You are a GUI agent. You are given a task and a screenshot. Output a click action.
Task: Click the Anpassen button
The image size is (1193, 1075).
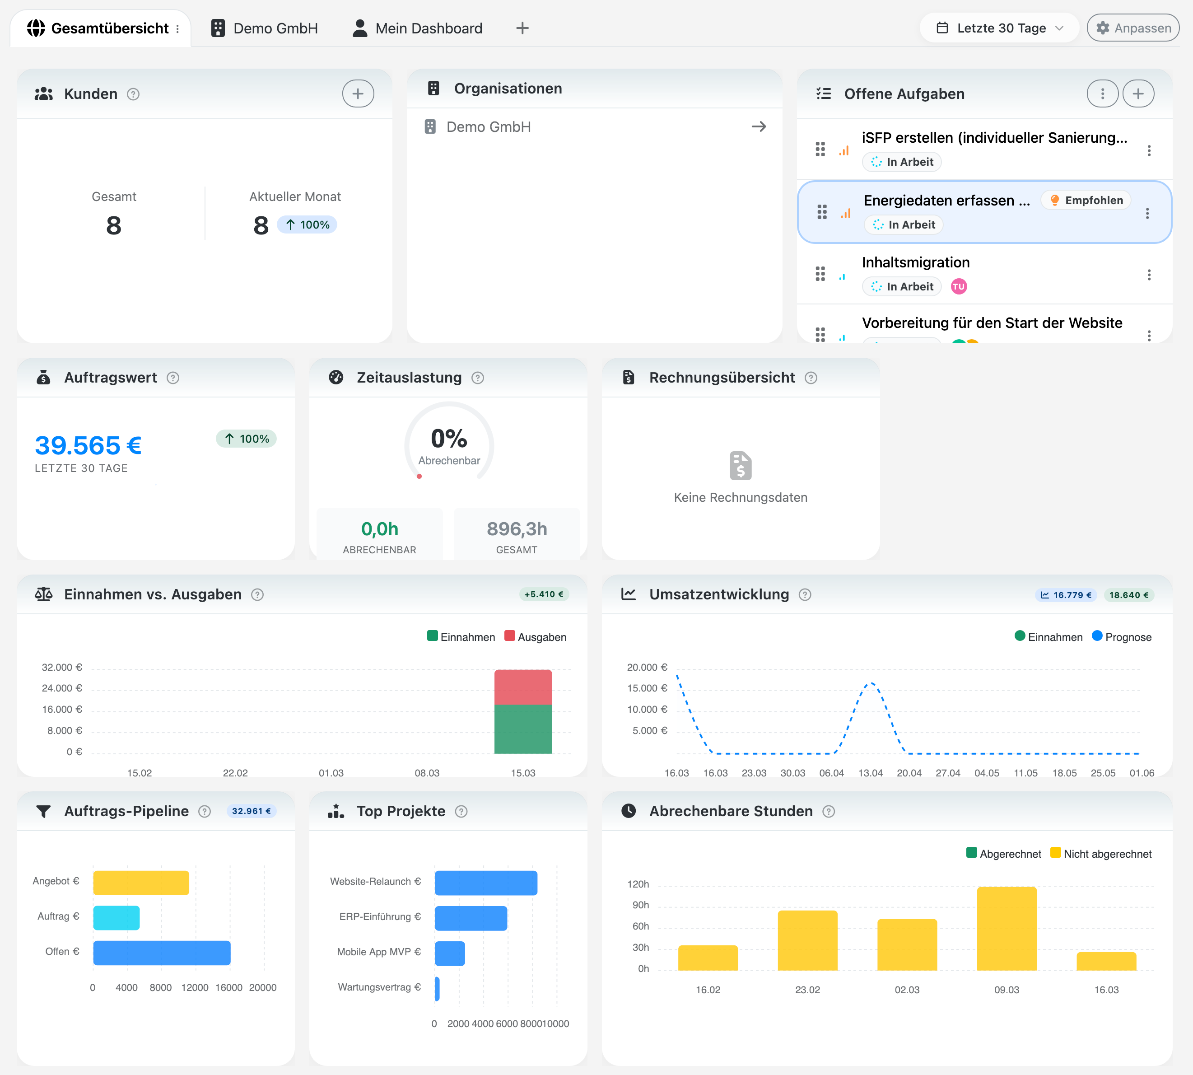point(1132,27)
